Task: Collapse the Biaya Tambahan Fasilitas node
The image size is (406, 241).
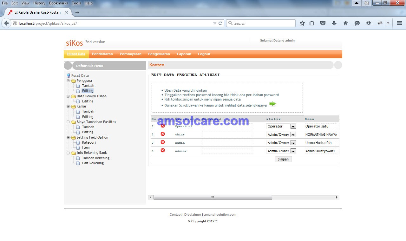Action: pos(68,122)
